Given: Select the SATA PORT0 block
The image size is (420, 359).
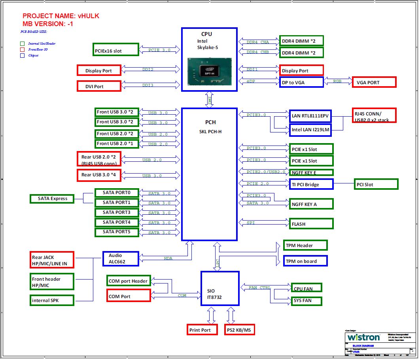Looking at the screenshot, I should click(x=117, y=193).
